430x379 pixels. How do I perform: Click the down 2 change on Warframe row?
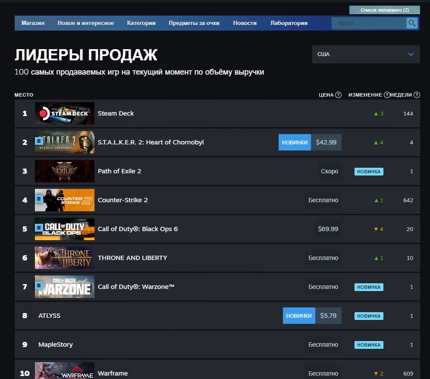coord(379,374)
